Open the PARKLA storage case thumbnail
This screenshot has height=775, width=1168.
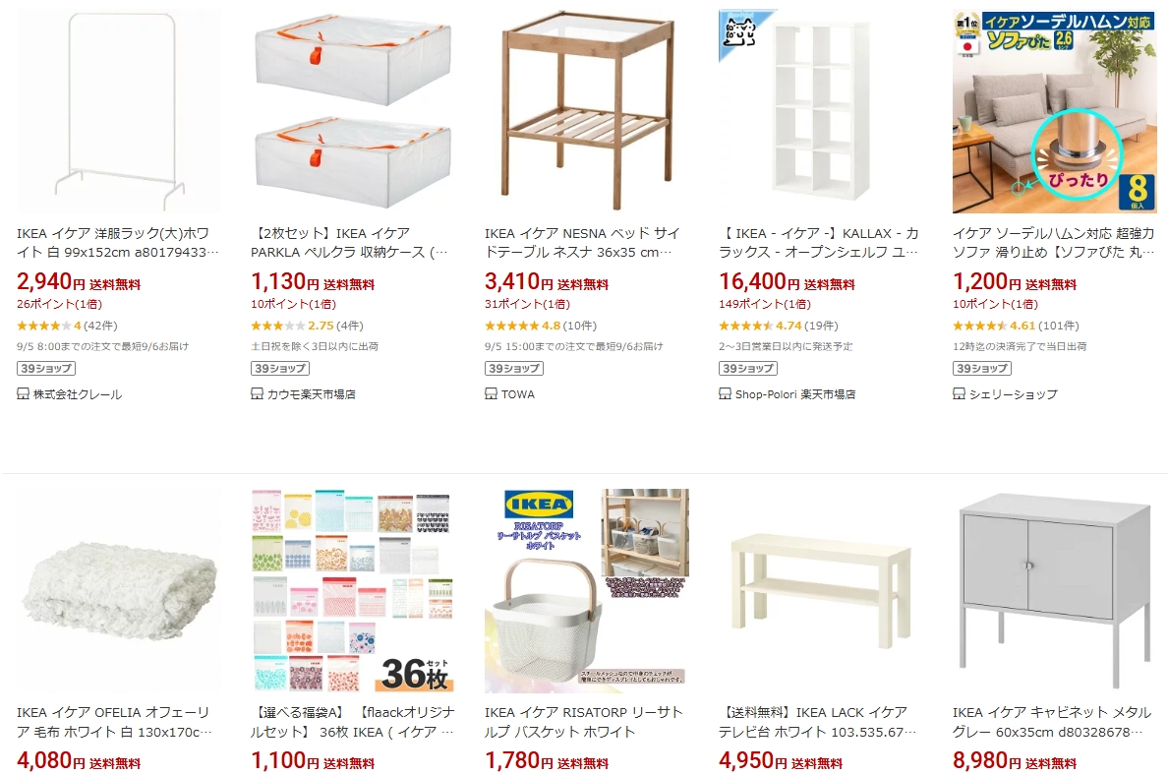[x=353, y=111]
